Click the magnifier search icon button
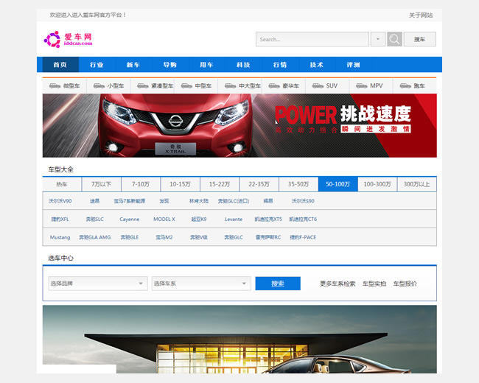 click(394, 39)
